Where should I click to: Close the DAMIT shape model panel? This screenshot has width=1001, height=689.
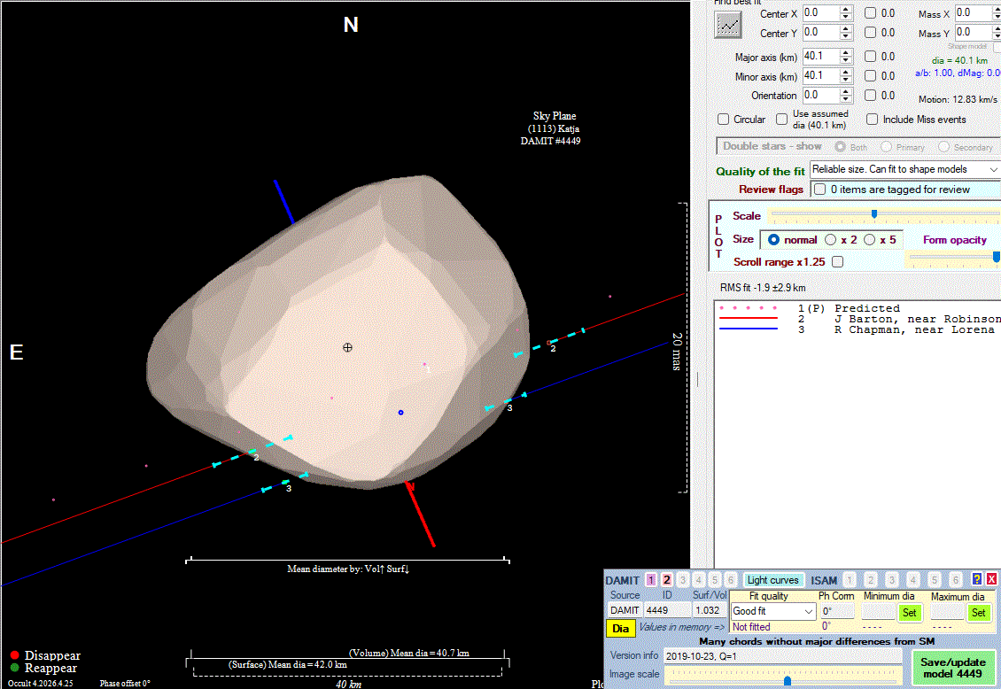(x=991, y=578)
